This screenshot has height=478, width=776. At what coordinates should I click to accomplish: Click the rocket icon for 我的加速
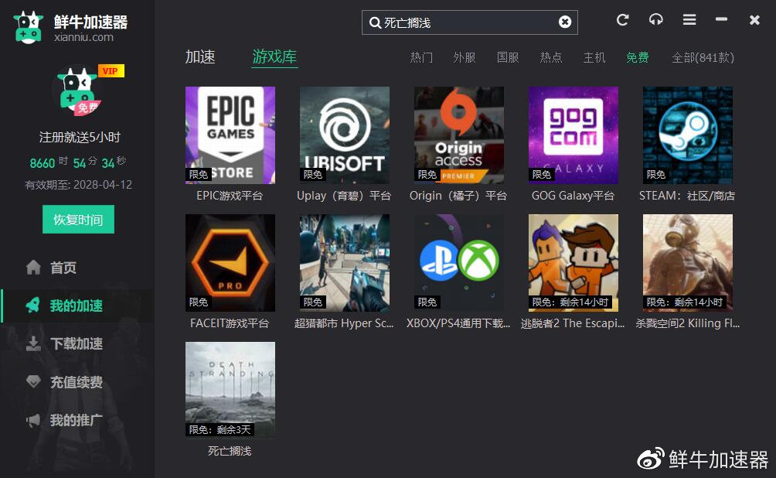click(x=33, y=305)
